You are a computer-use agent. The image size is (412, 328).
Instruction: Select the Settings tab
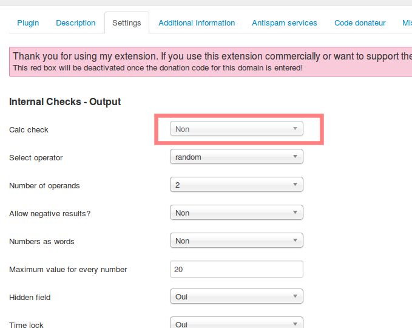pos(127,24)
